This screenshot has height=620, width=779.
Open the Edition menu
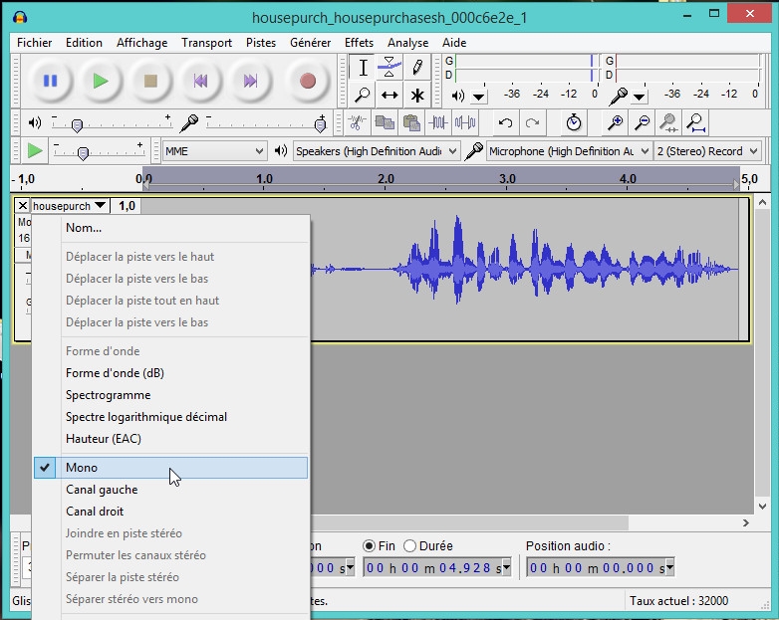coord(84,43)
